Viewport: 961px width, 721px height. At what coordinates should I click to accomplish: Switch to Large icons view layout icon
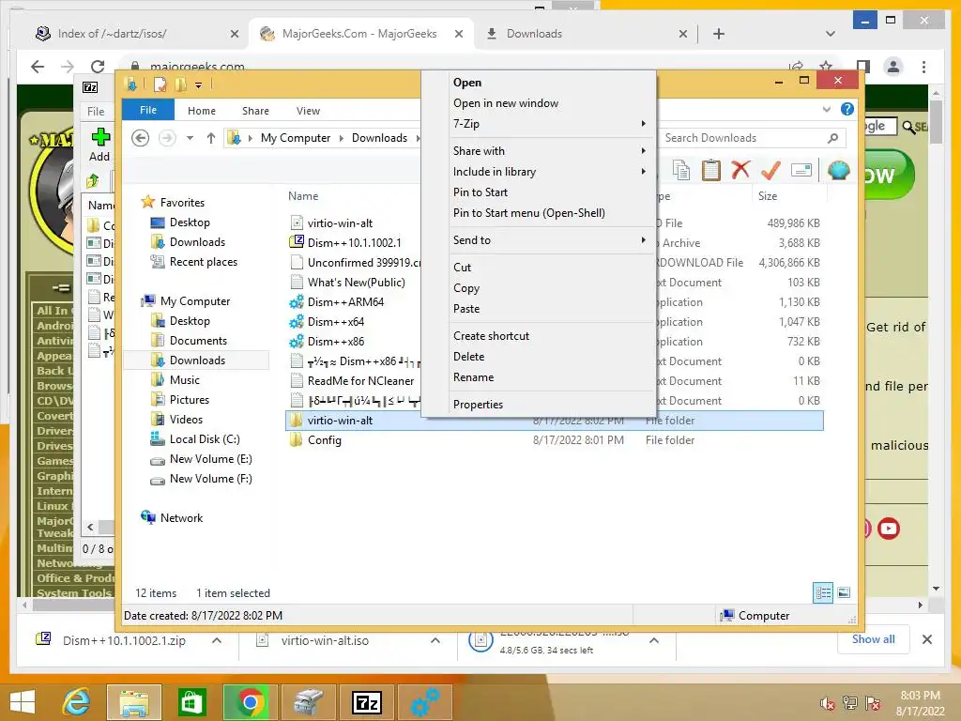(844, 593)
